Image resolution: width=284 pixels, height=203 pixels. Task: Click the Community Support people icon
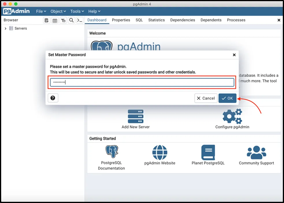(x=256, y=152)
